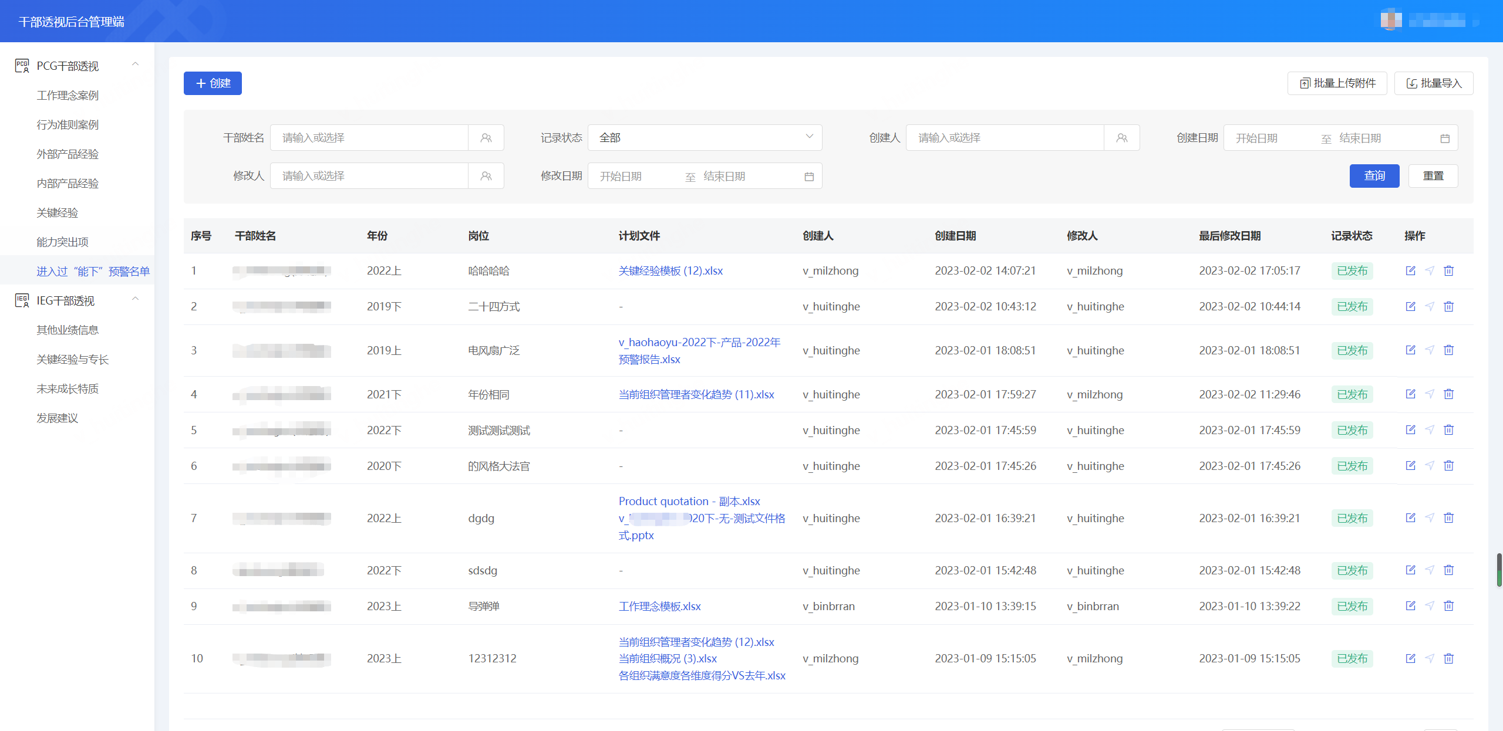Delete row 8 sdsdg record

[1449, 570]
